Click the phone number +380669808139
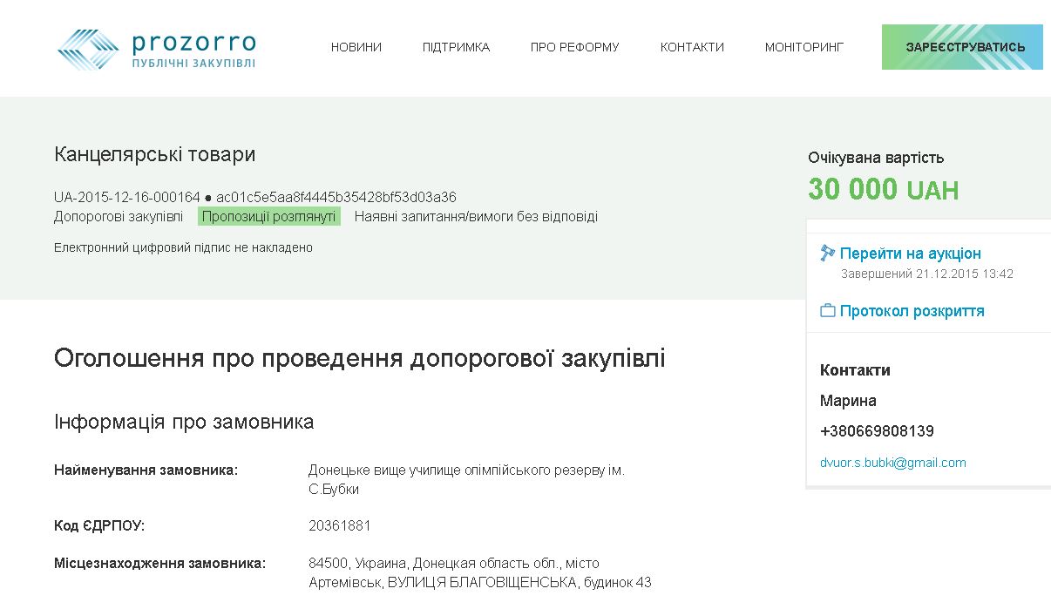The width and height of the screenshot is (1051, 609). (x=877, y=431)
